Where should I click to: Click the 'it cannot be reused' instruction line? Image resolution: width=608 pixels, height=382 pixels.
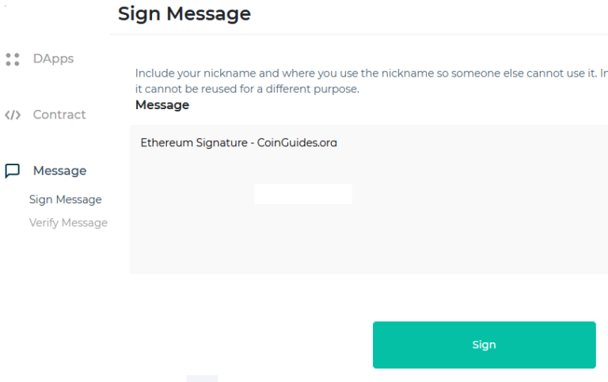click(247, 89)
